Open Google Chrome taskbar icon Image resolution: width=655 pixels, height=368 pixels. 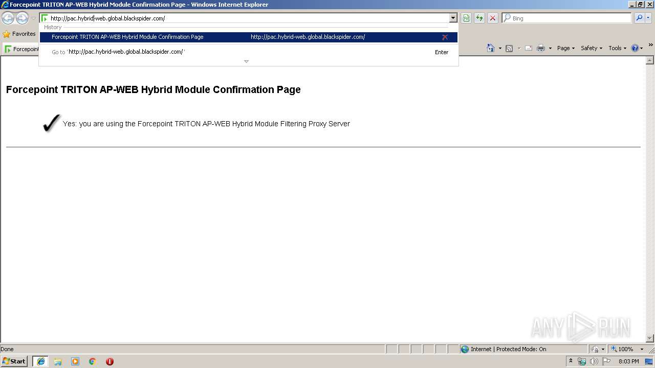(93, 361)
